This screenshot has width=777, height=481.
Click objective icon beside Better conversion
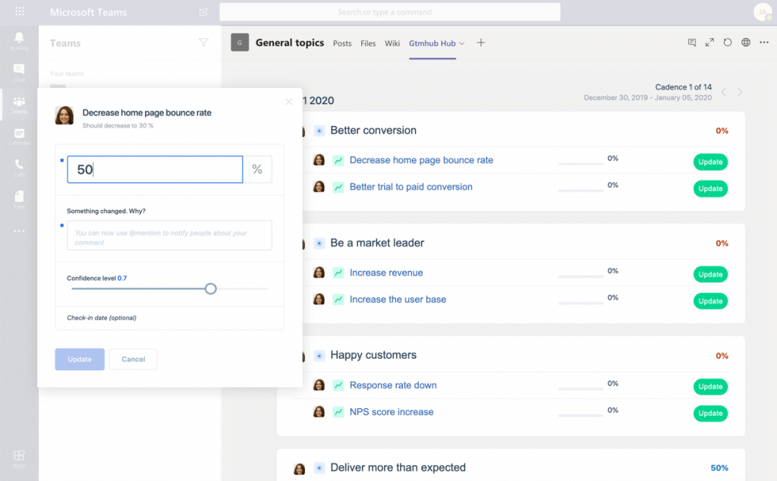(x=319, y=130)
